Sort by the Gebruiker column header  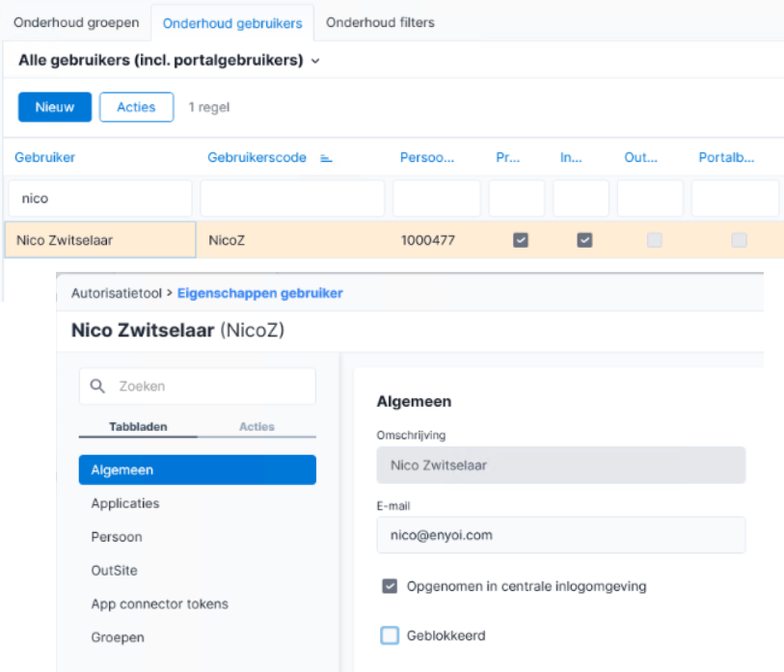click(x=44, y=157)
